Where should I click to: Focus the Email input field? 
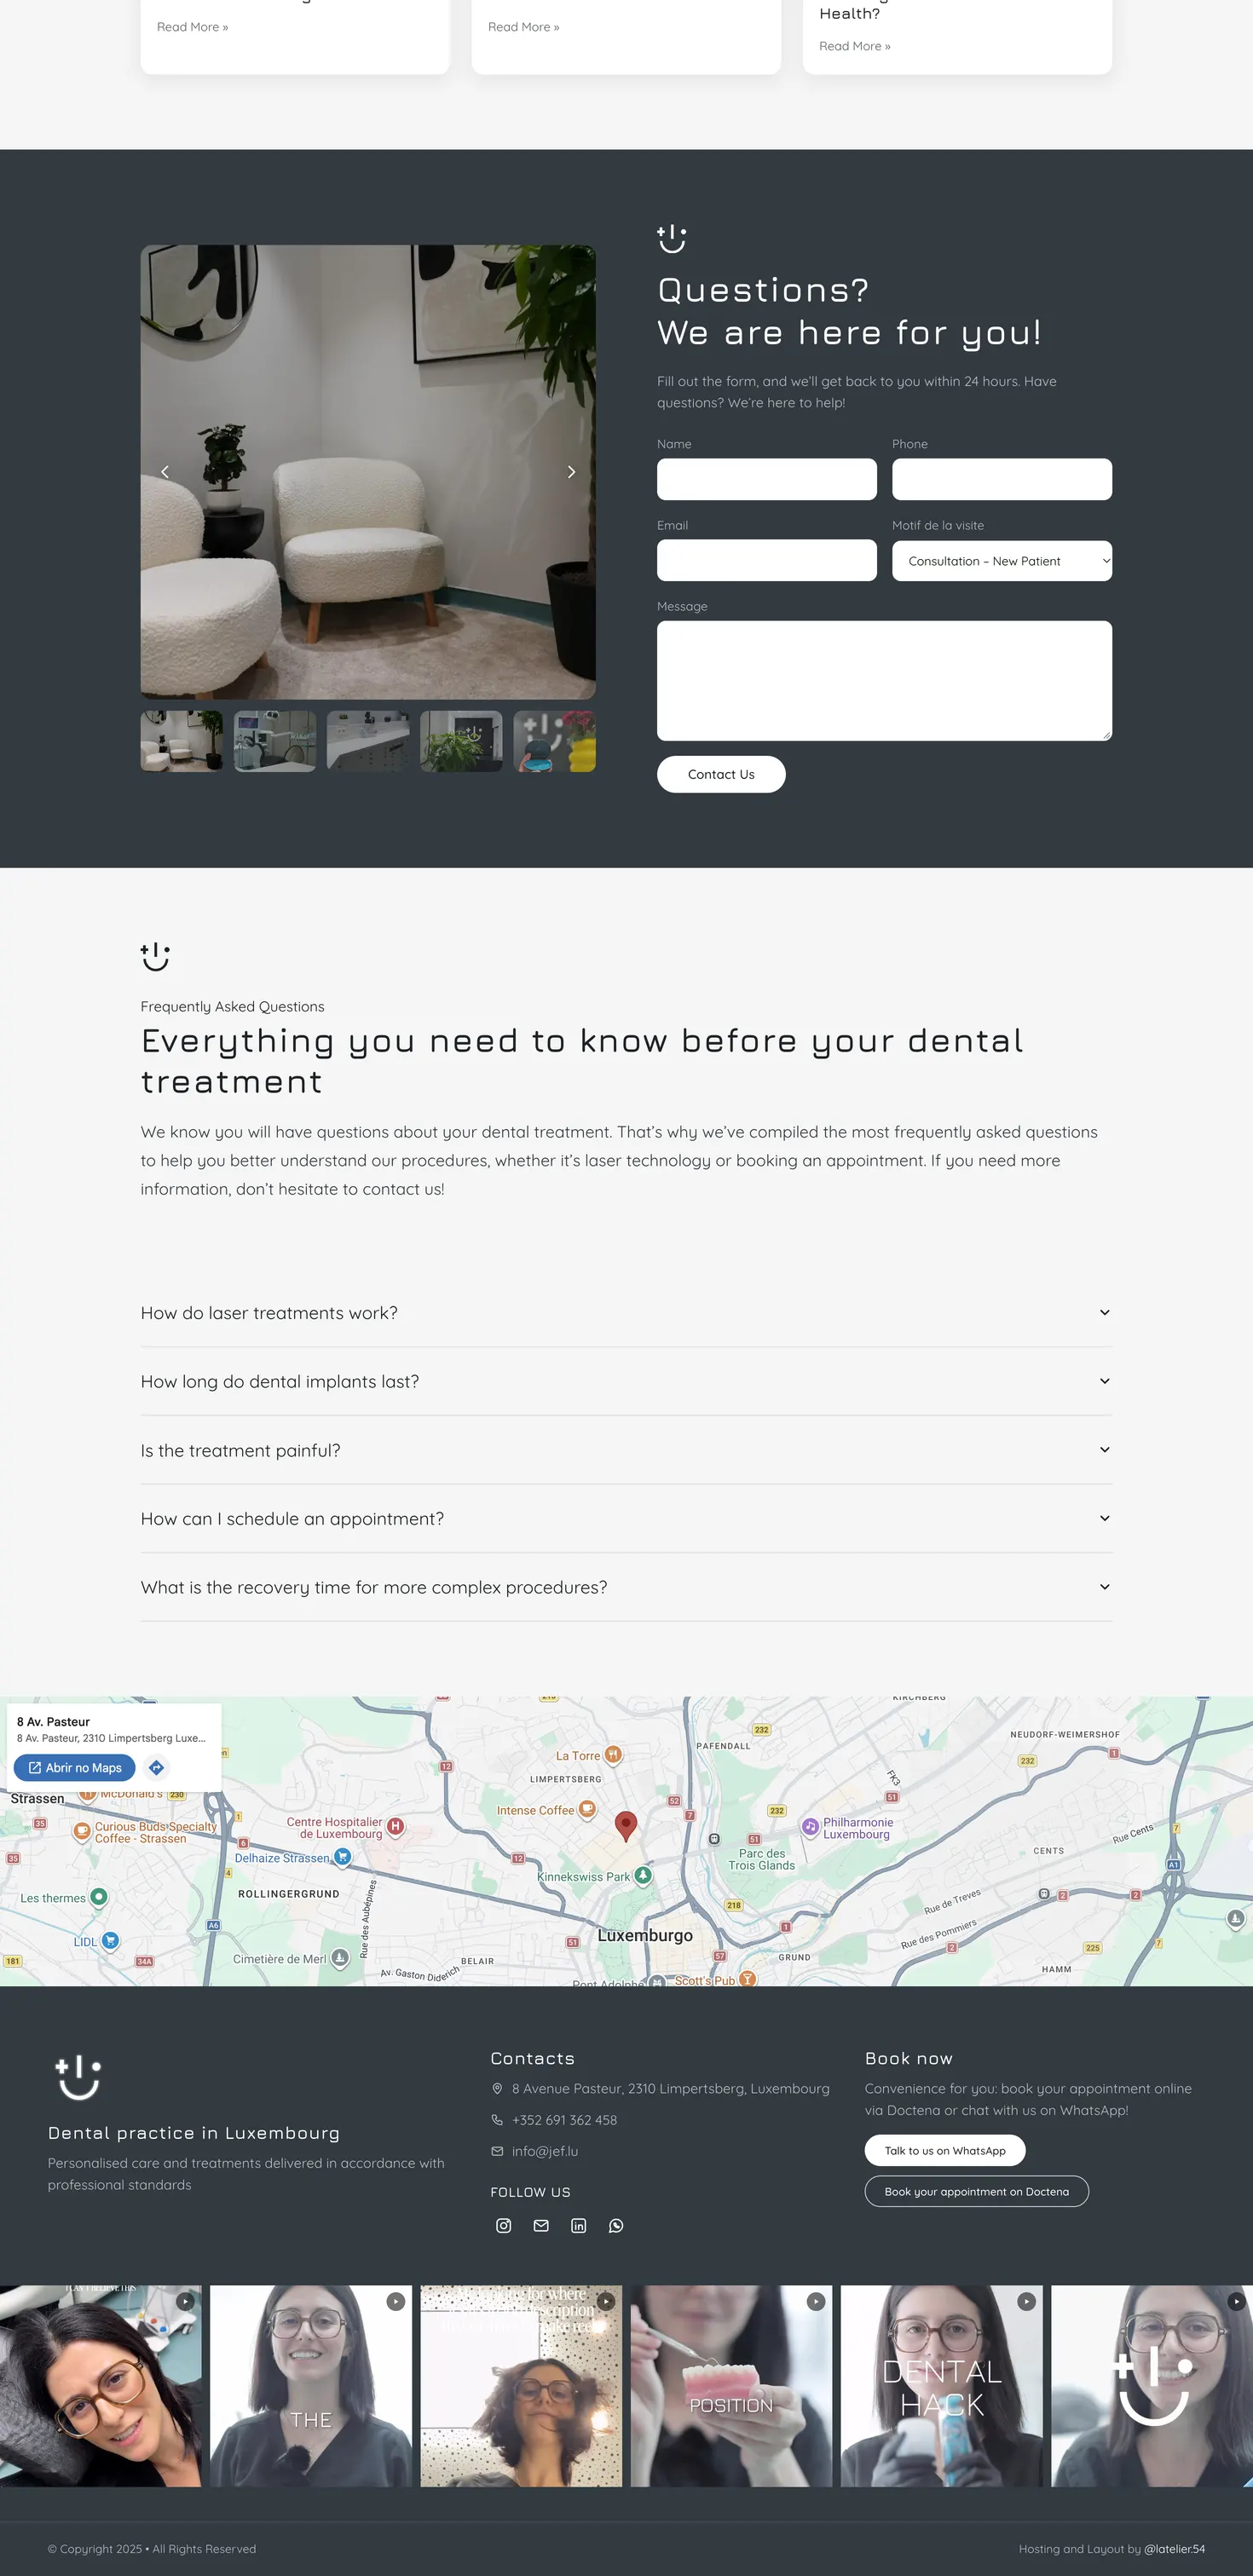point(767,560)
